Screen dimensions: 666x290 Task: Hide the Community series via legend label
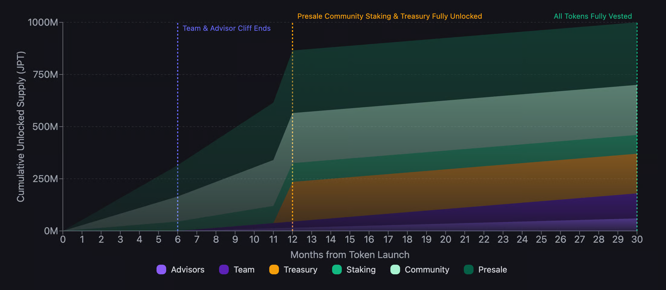pyautogui.click(x=427, y=270)
